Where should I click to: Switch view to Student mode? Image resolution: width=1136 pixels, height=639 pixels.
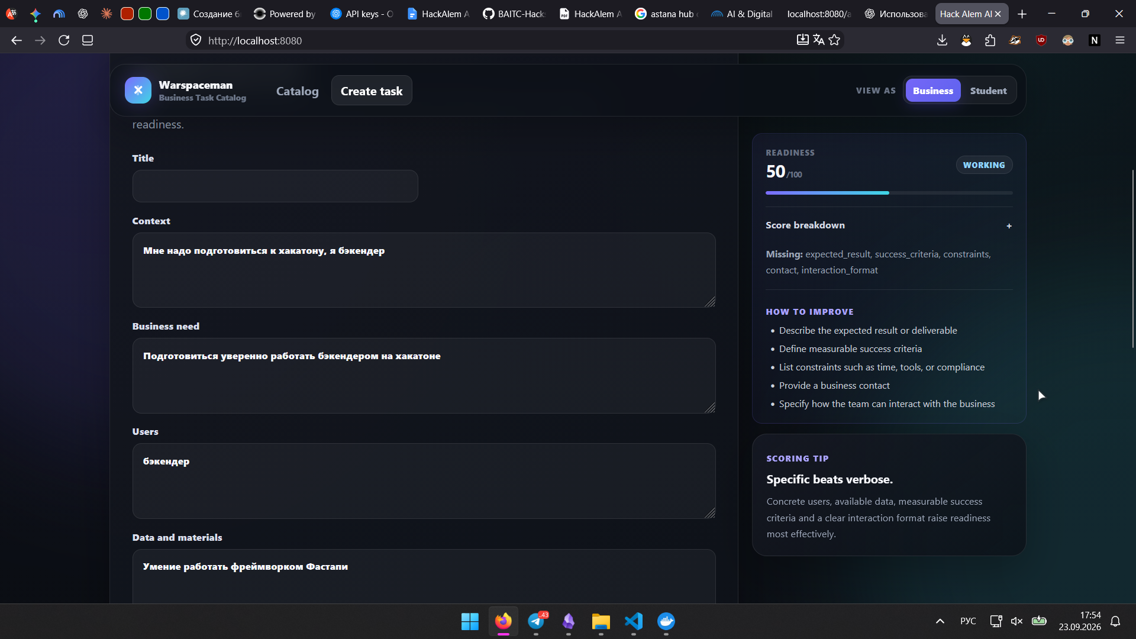(988, 91)
